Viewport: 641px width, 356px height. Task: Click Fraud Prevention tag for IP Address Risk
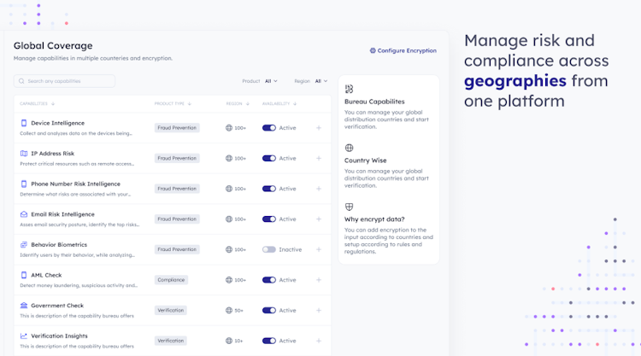click(177, 159)
